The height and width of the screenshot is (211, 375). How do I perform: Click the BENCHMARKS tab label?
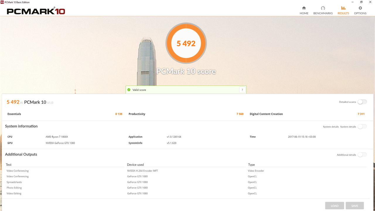pos(323,13)
